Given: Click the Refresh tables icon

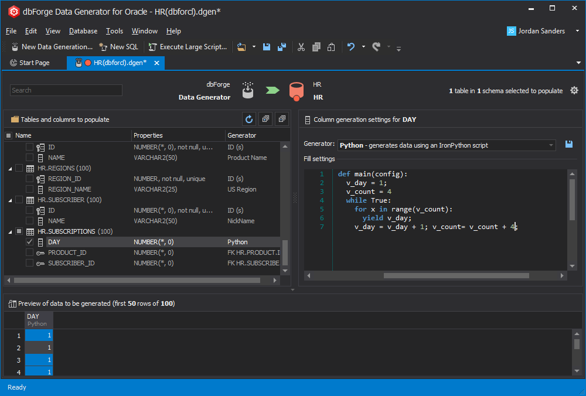Looking at the screenshot, I should (x=249, y=119).
